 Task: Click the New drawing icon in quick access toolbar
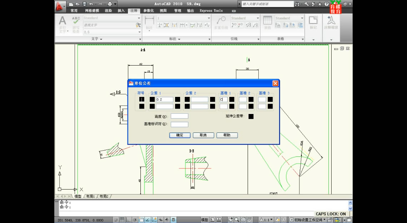coord(71,4)
